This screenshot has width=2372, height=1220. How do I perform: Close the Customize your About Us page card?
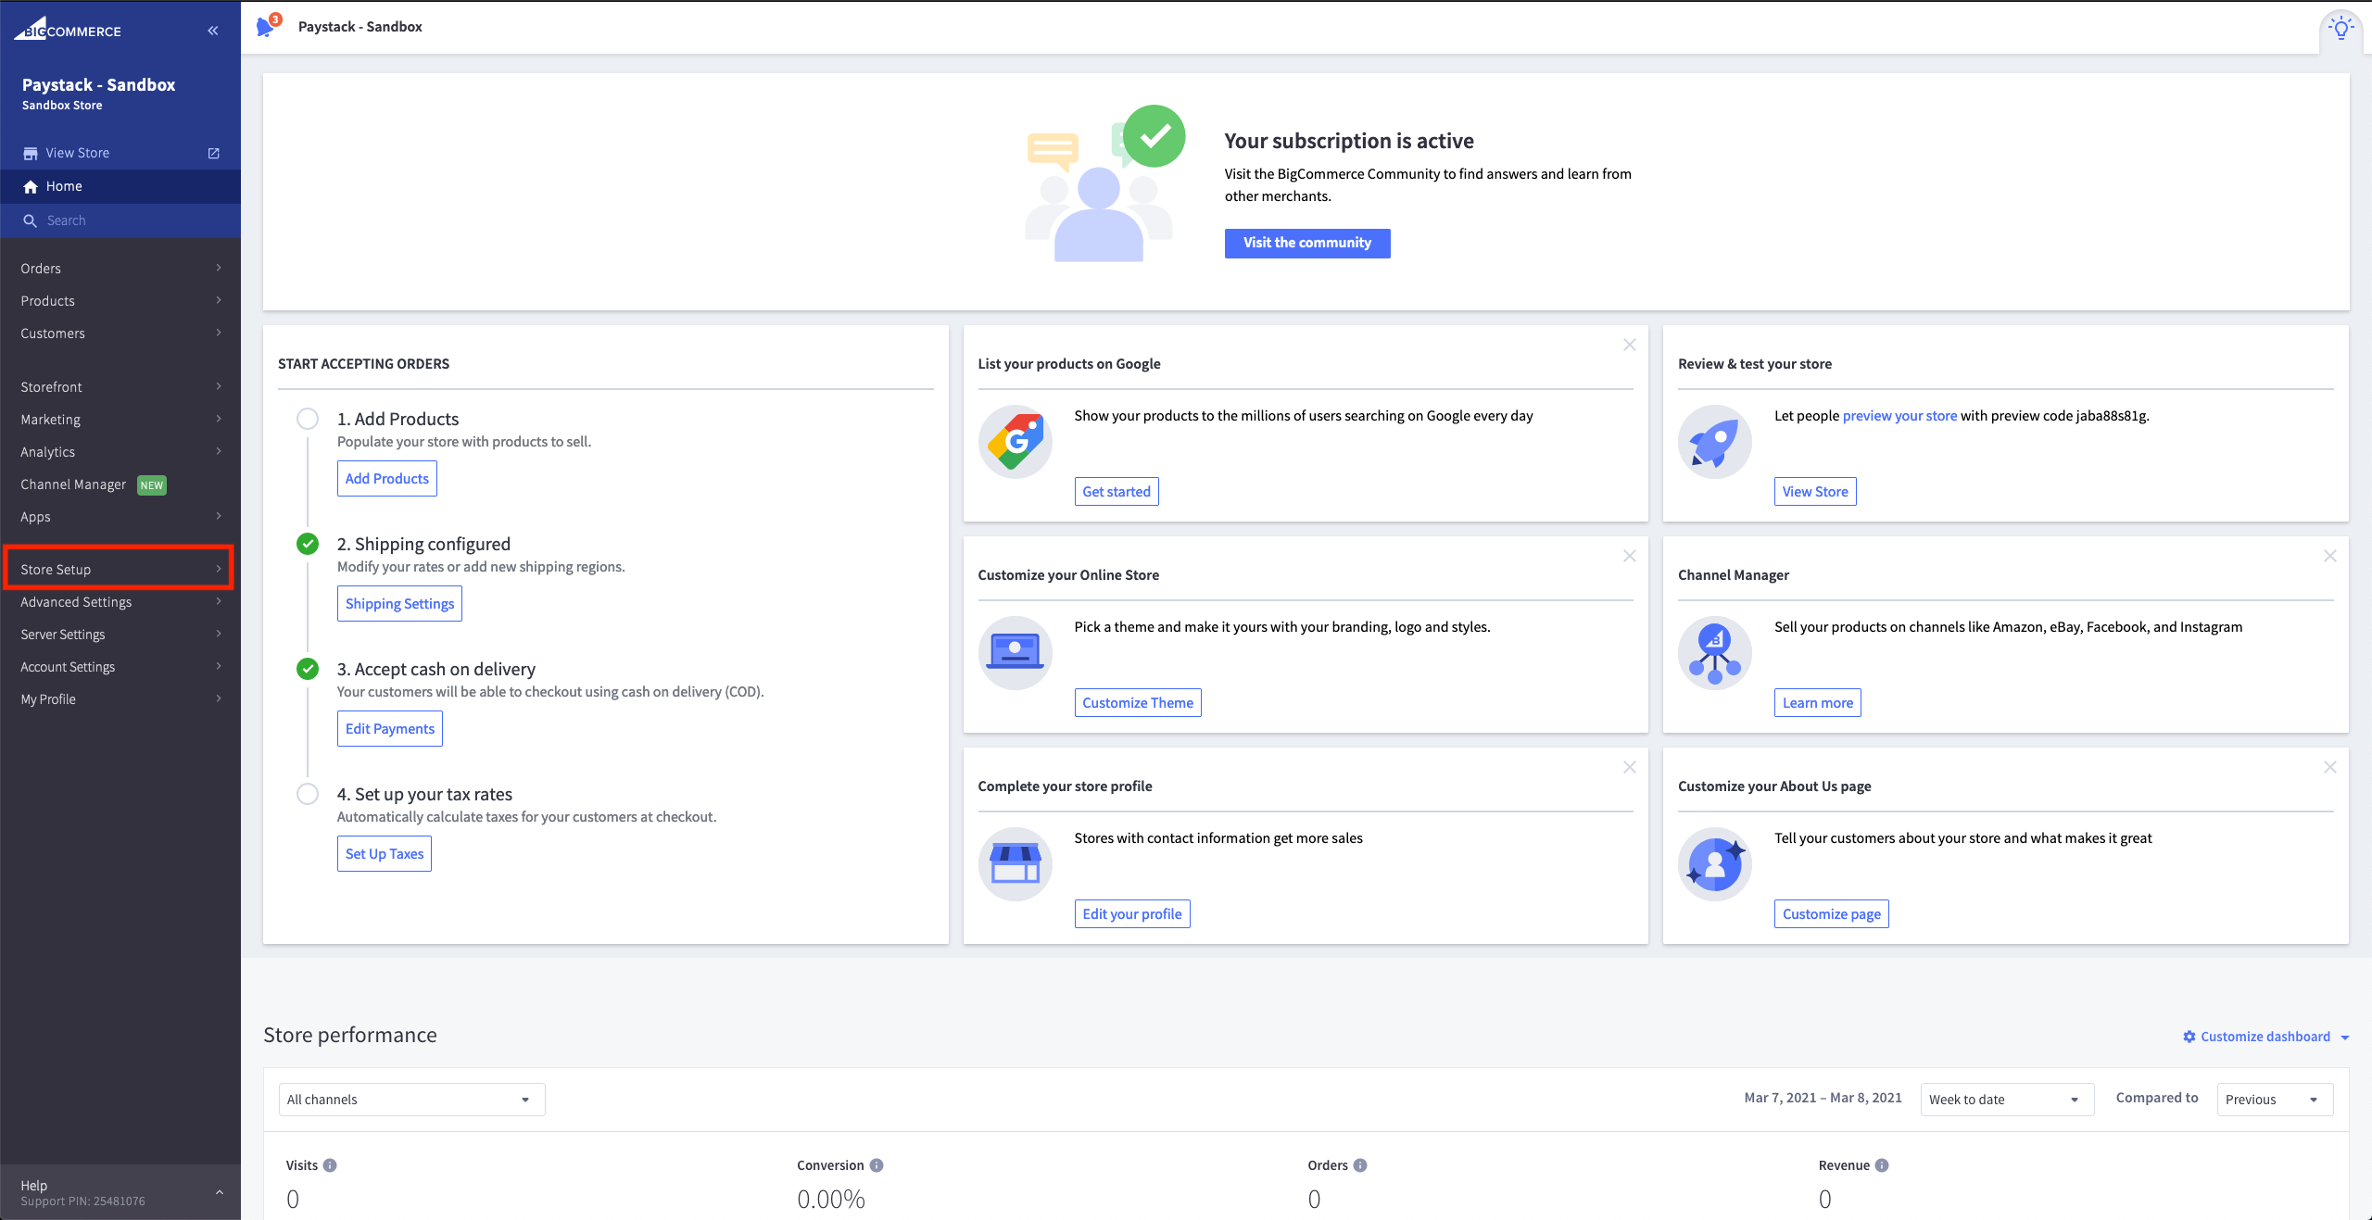(2330, 767)
